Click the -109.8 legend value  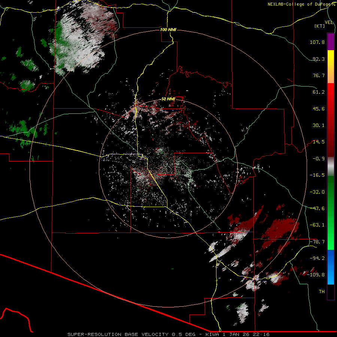coord(316,275)
